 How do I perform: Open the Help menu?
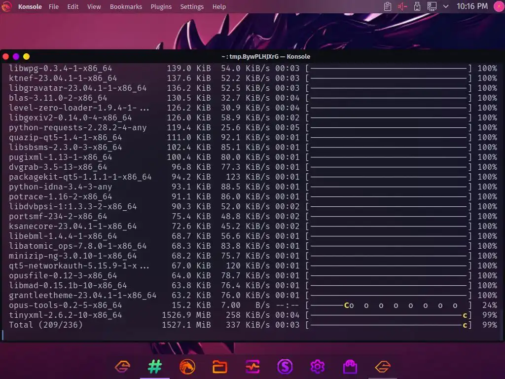click(219, 6)
